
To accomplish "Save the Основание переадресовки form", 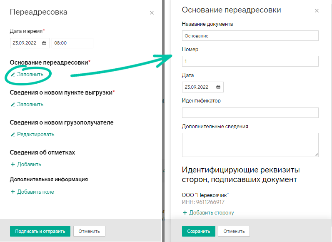I will click(198, 231).
